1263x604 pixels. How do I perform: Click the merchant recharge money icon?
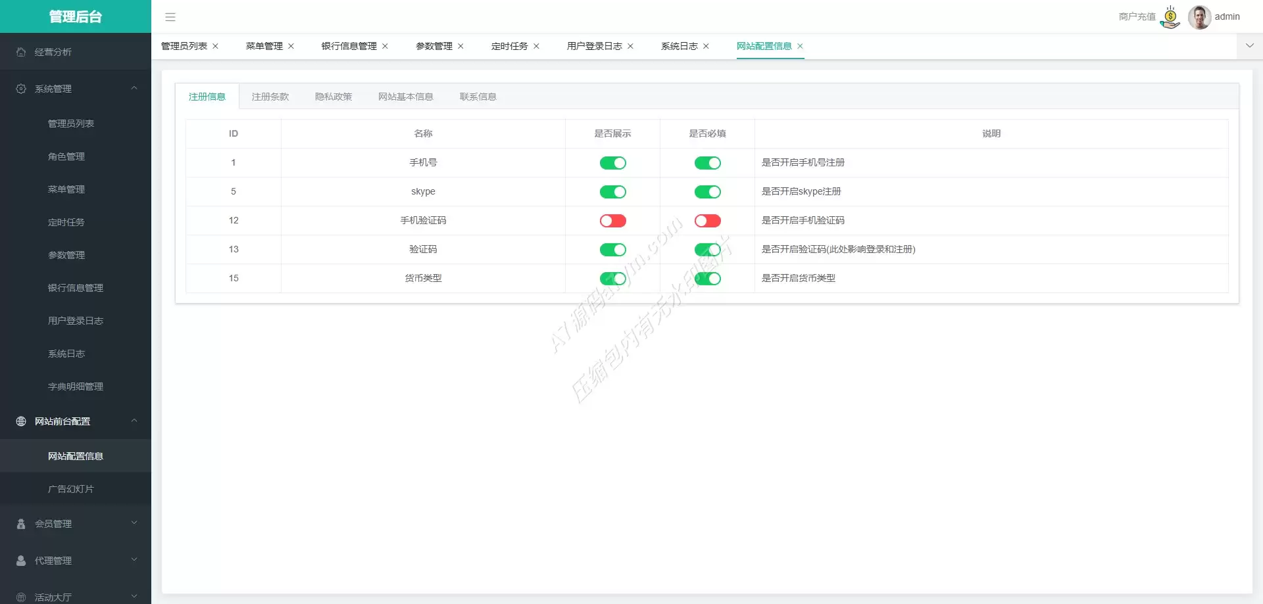pyautogui.click(x=1170, y=17)
